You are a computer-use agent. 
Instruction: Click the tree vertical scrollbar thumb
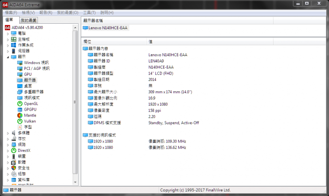tap(75, 102)
